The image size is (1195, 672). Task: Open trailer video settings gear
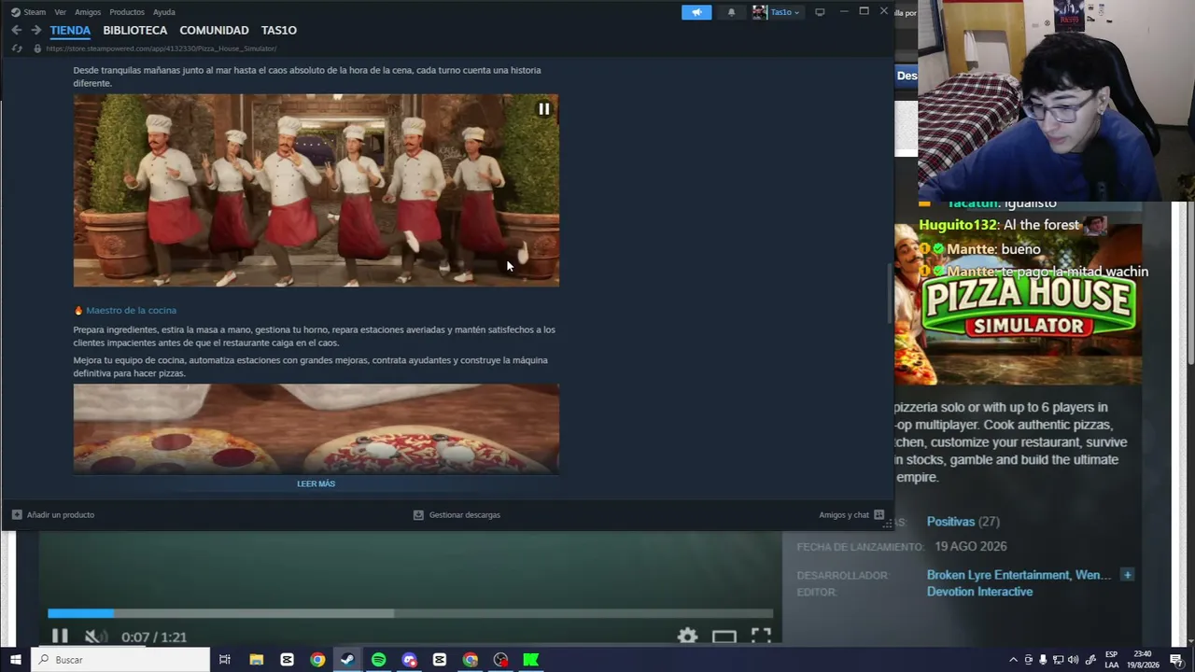click(687, 637)
